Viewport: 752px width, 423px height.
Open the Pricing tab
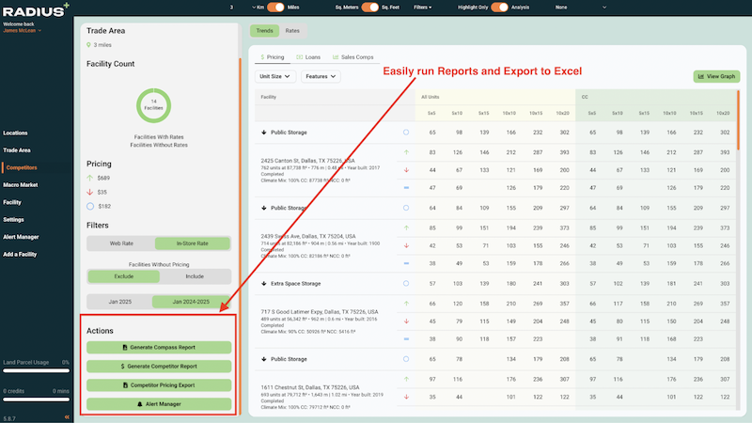point(272,57)
